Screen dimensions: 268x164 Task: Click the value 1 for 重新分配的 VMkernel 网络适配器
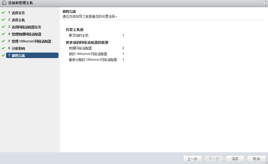(123, 60)
